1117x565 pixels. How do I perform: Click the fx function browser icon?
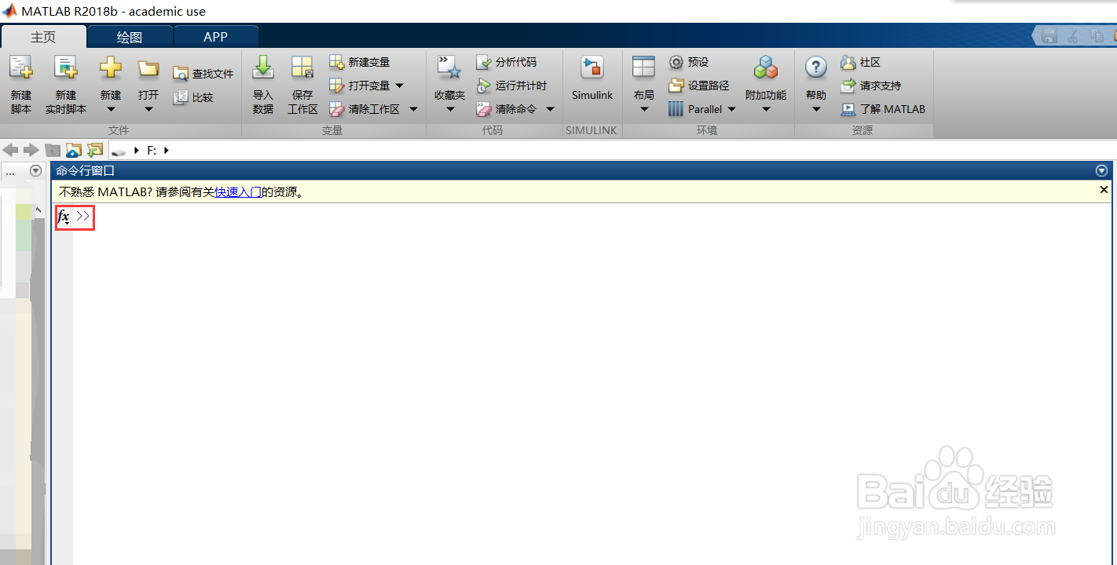pos(64,217)
